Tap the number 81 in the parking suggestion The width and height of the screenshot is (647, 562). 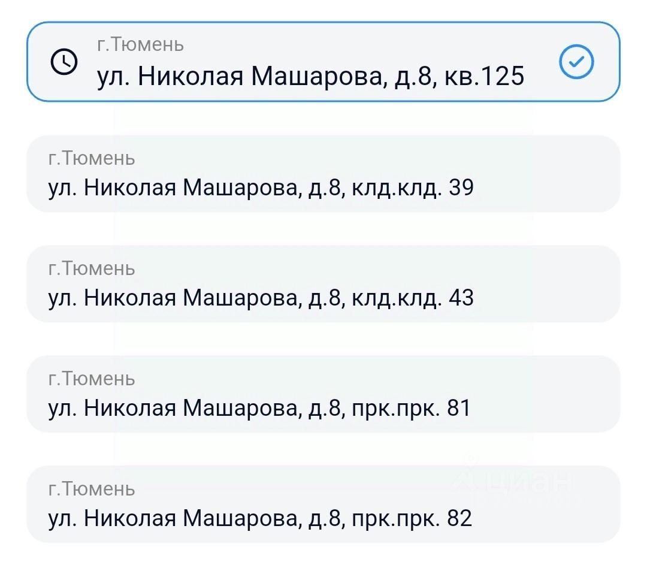coord(459,408)
